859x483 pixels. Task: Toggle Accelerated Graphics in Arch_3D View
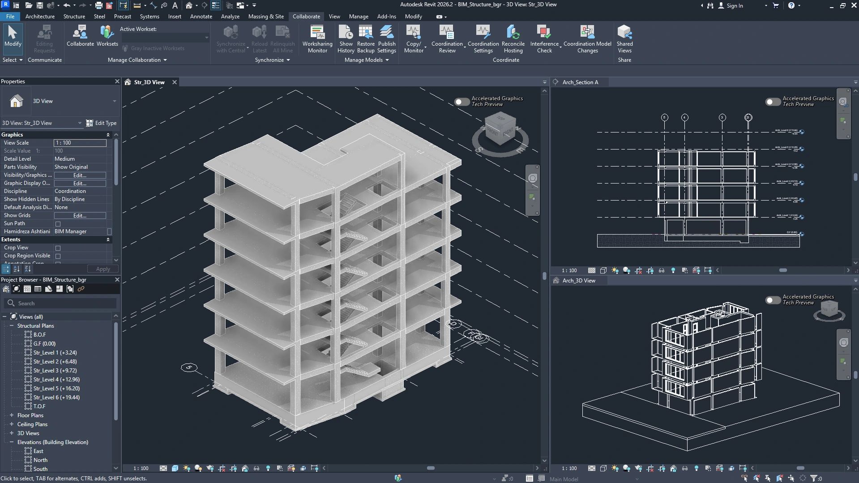pyautogui.click(x=773, y=300)
